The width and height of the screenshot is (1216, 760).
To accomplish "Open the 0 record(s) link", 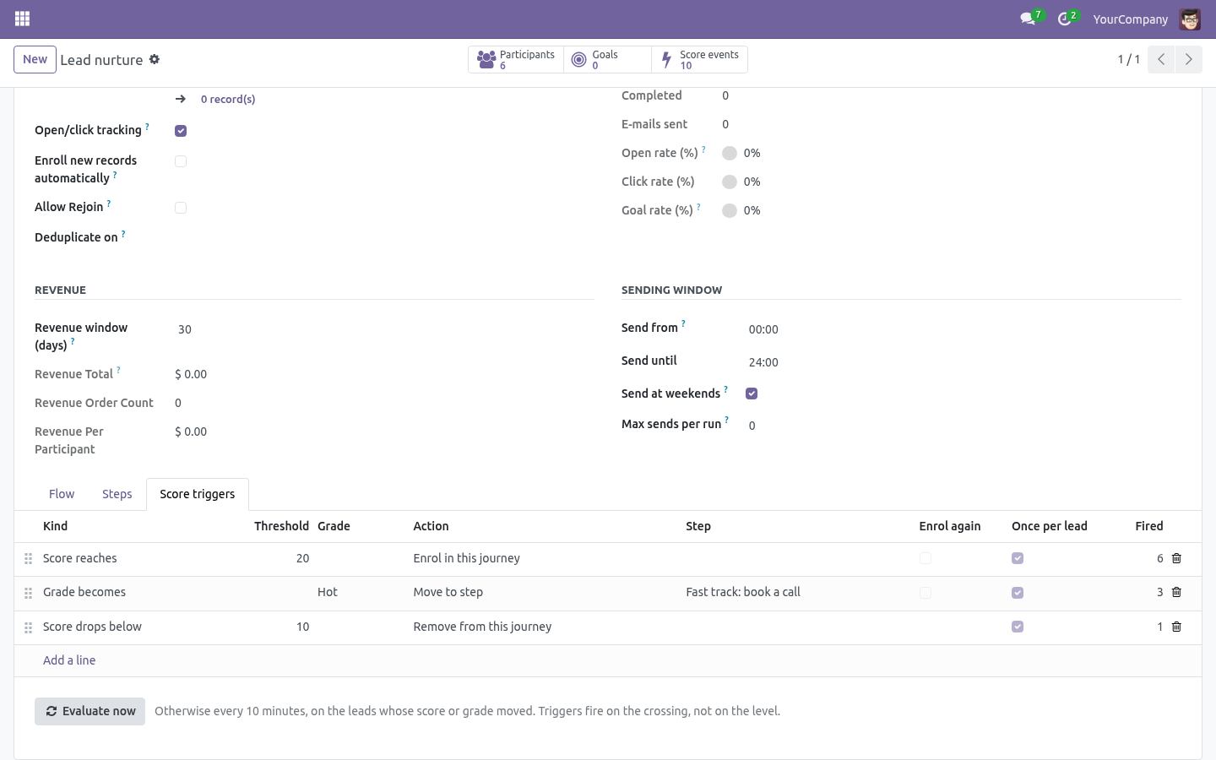I will click(x=228, y=99).
